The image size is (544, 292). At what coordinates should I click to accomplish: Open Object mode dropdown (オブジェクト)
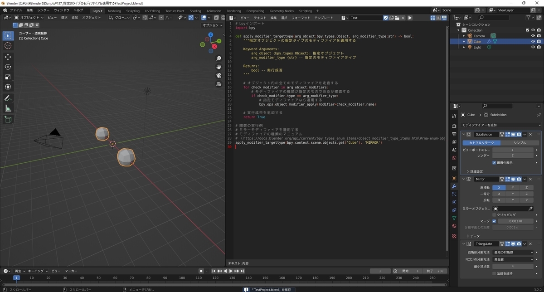click(29, 18)
